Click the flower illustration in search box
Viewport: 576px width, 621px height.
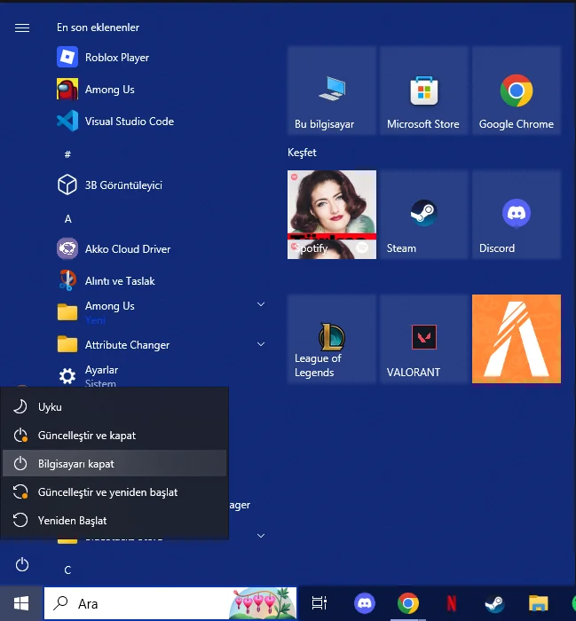click(263, 603)
